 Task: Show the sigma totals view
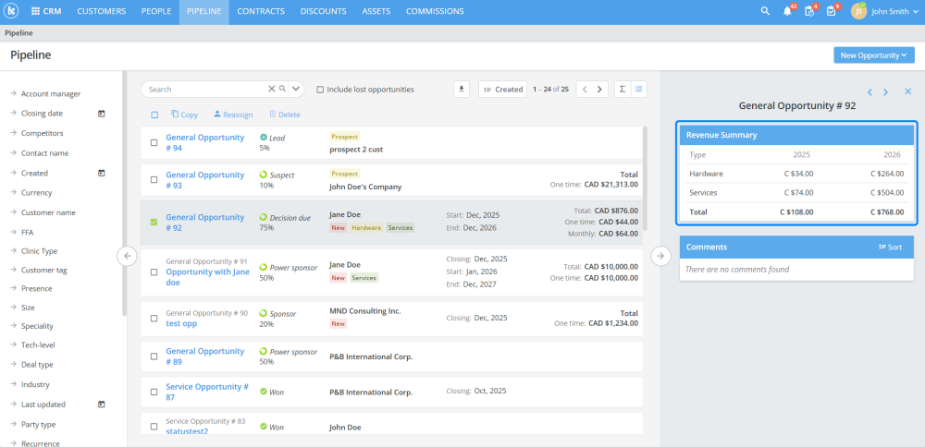pos(622,90)
